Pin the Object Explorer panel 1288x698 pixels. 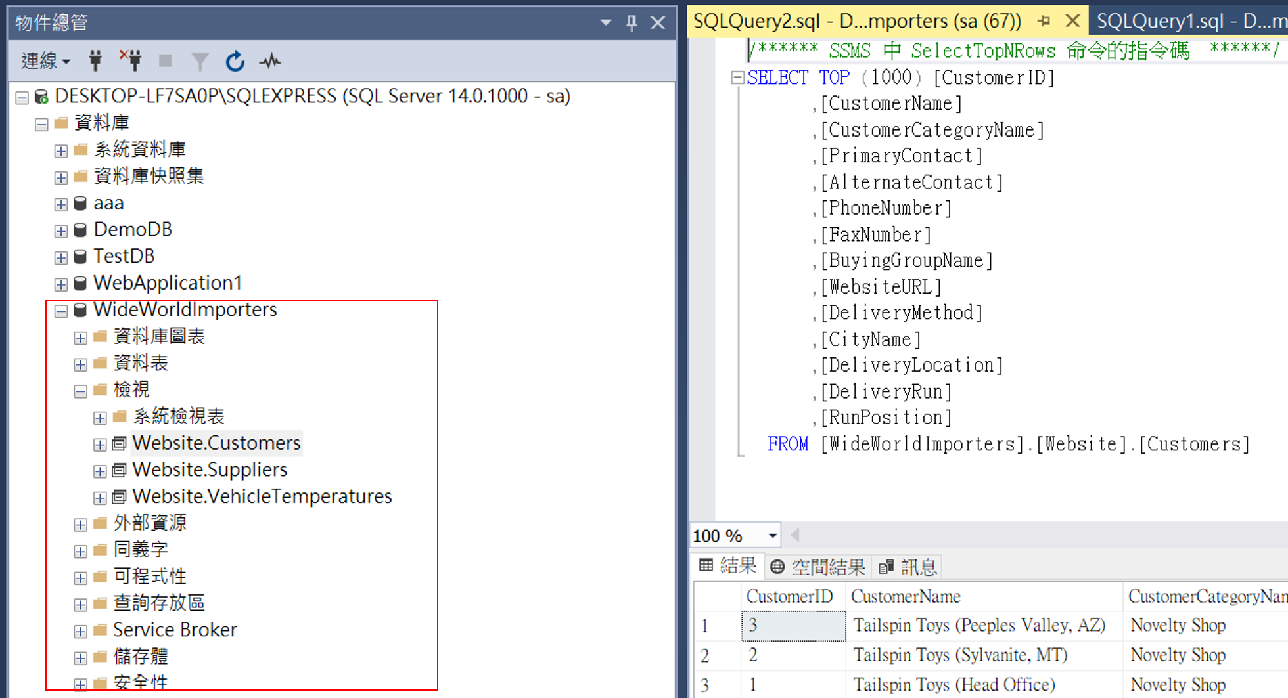632,23
